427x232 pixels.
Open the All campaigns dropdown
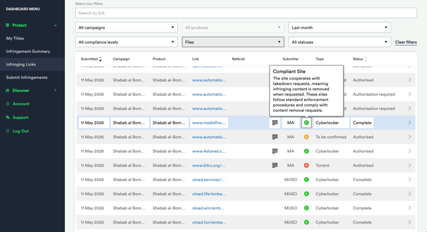pos(126,27)
